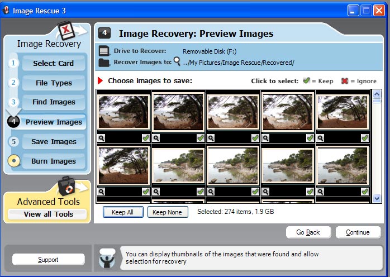Toggle keep checkmark on first row, third image
Image resolution: width=390 pixels, height=277 pixels.
click(x=255, y=138)
